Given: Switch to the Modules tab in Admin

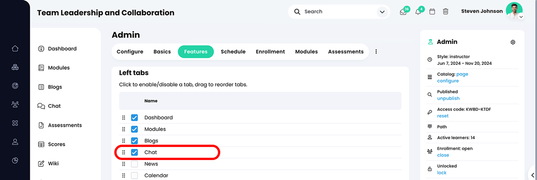Looking at the screenshot, I should coord(307,52).
